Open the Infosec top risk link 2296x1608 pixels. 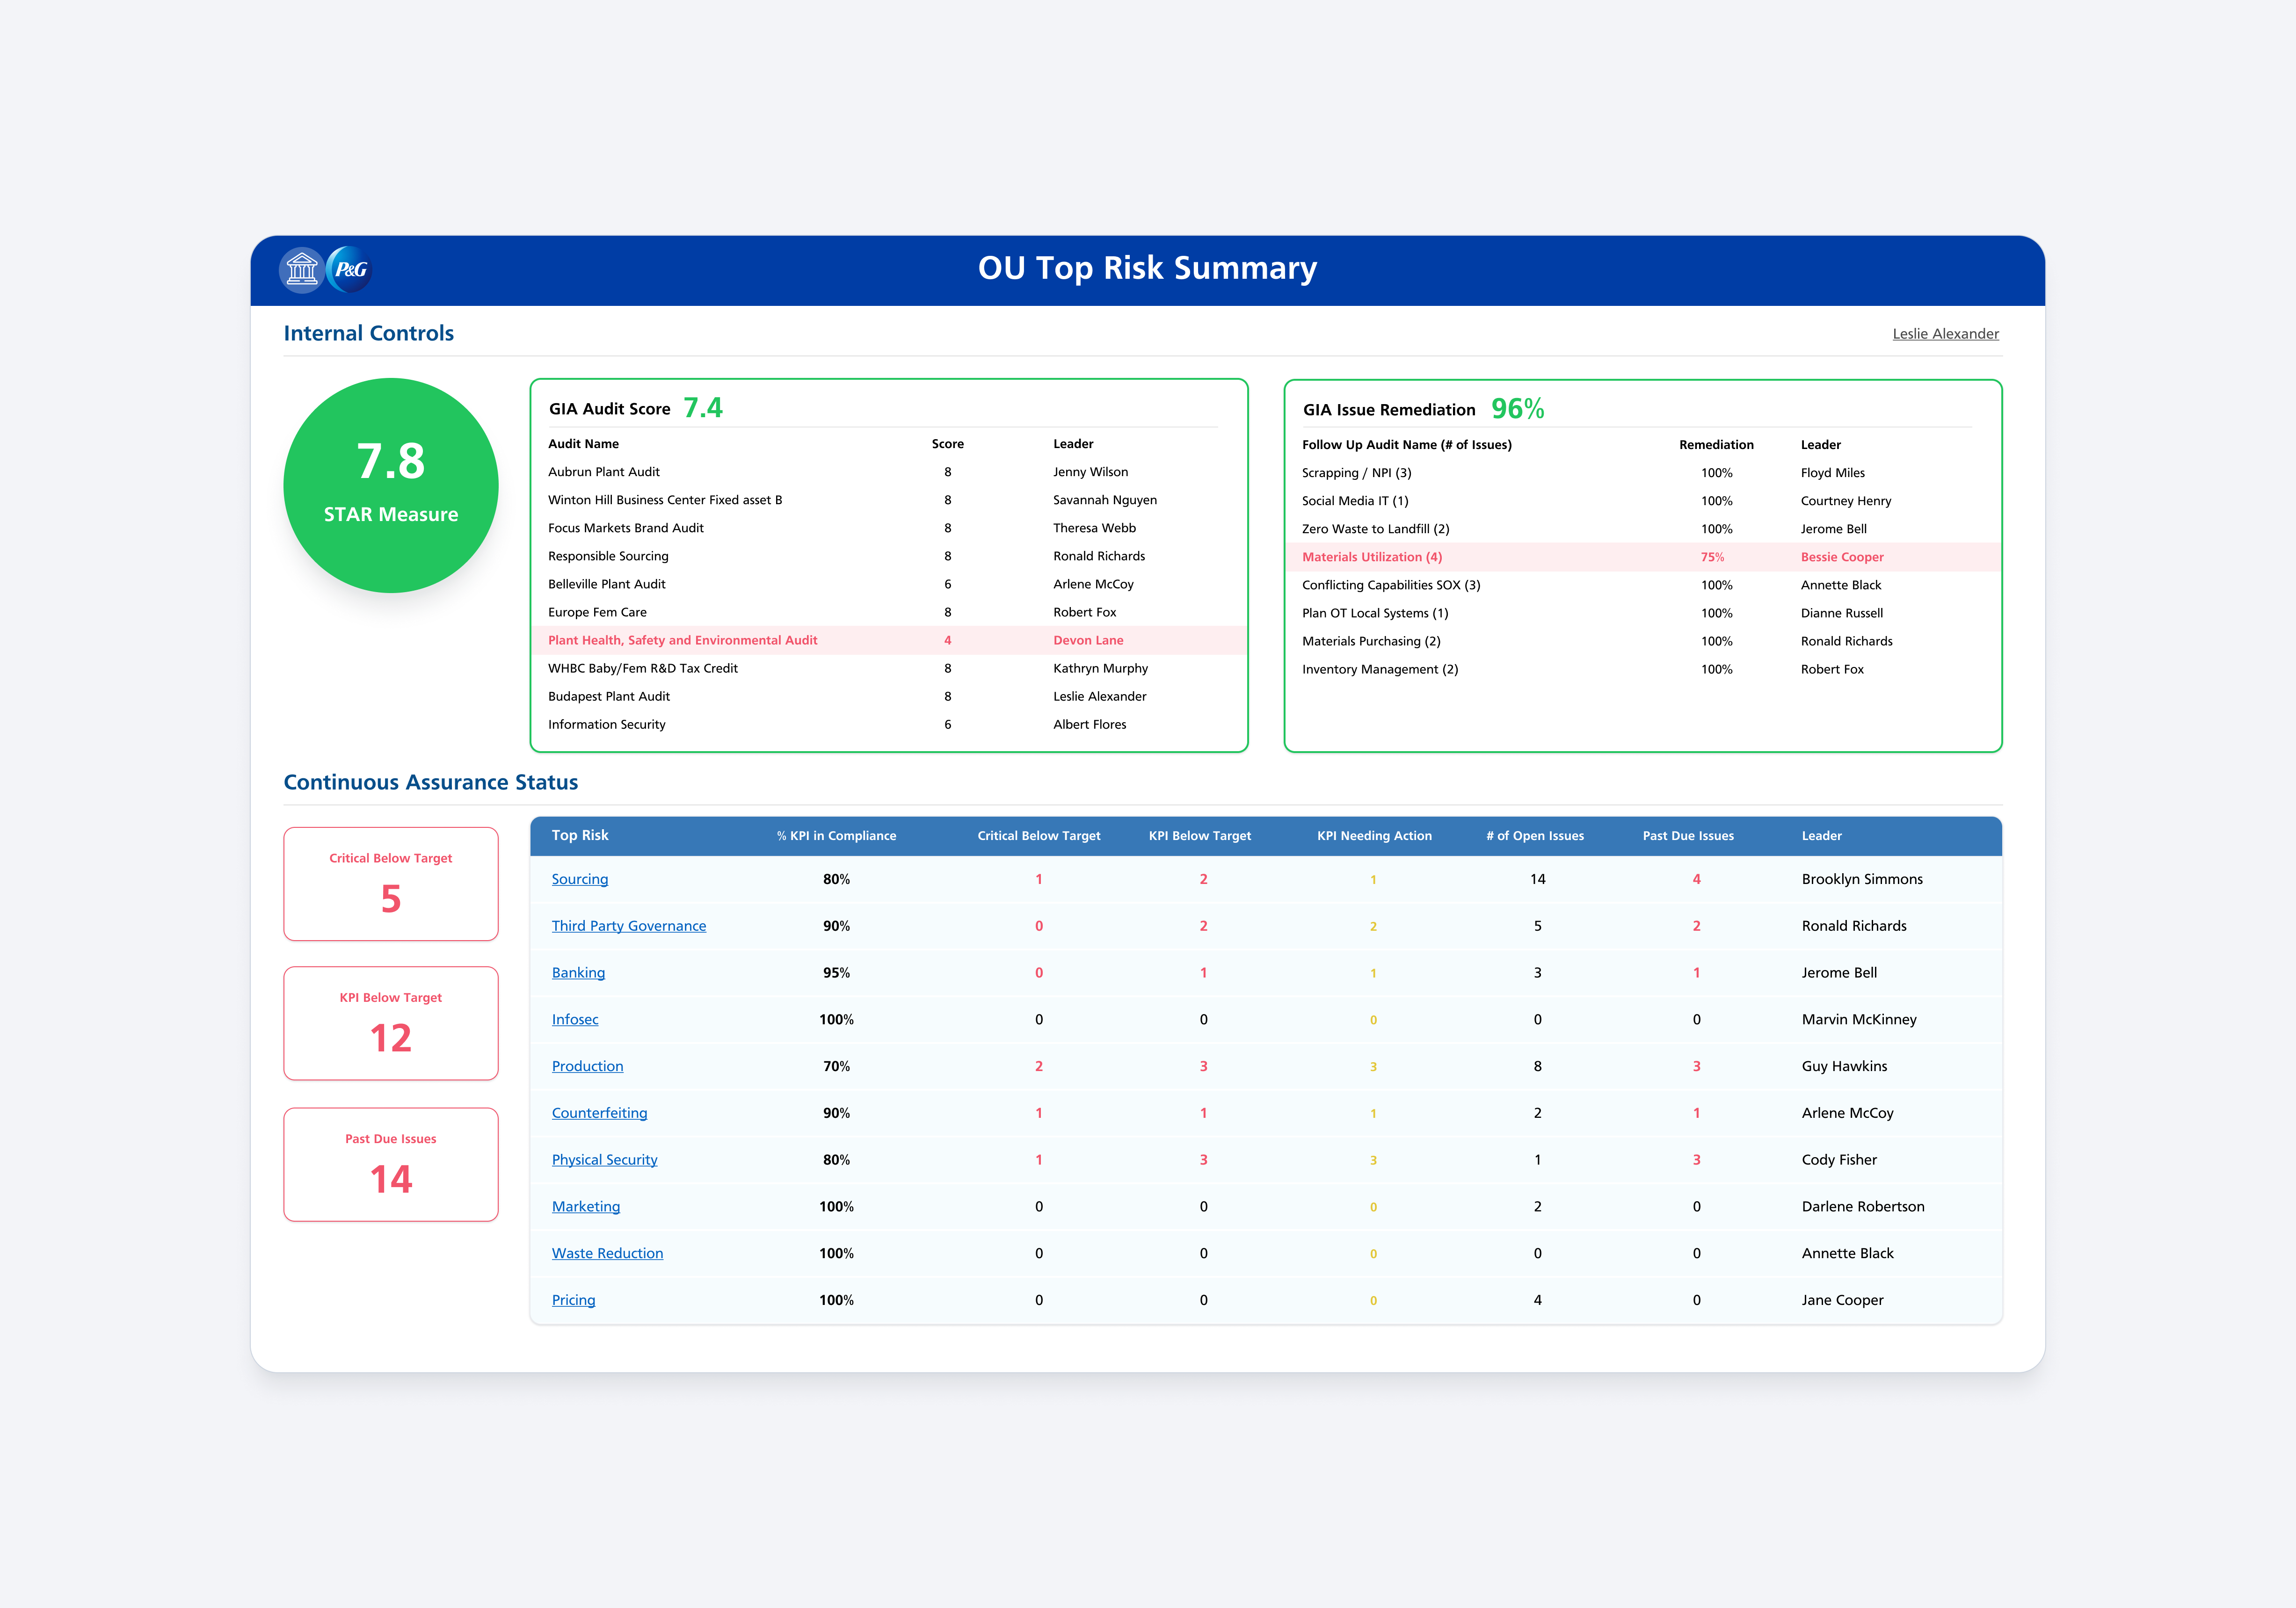pyautogui.click(x=574, y=1018)
